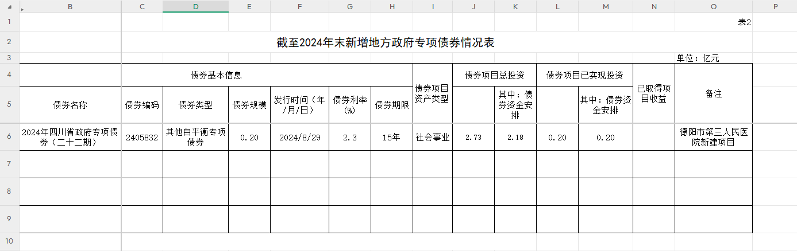The image size is (797, 251).
Task: Click the 债券期限 header cell
Action: pos(392,104)
